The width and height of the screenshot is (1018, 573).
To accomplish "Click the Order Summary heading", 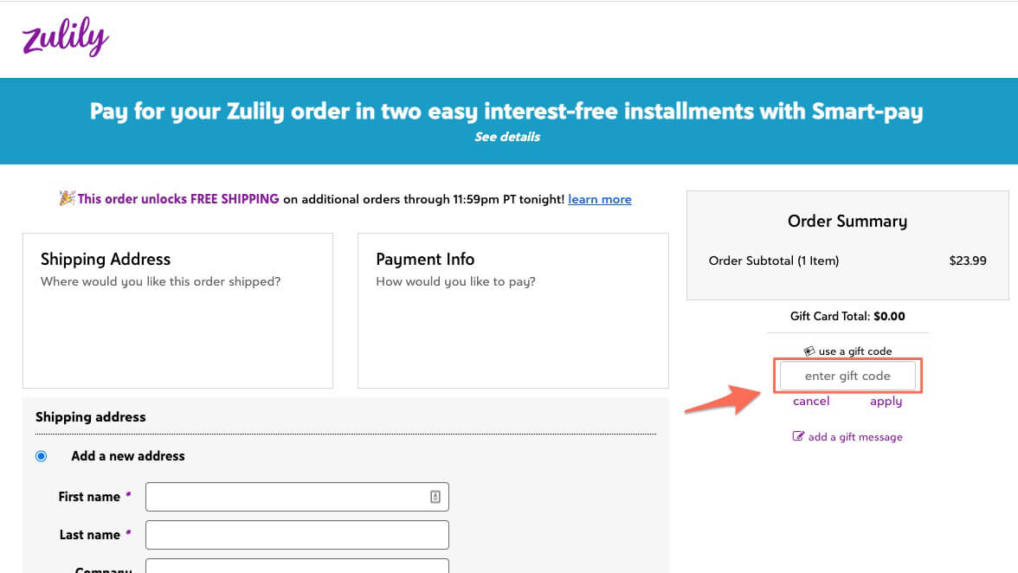I will click(x=847, y=222).
